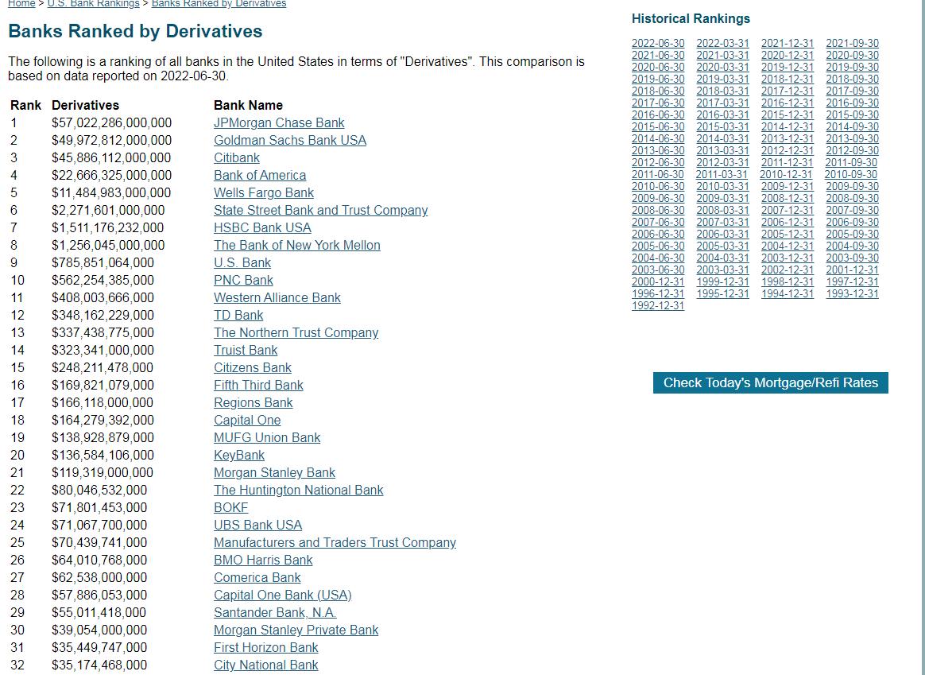Click Morgan Stanley Bank link at rank 21

click(274, 472)
